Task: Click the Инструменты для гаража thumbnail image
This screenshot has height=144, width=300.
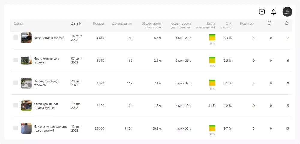Action: tap(26, 60)
